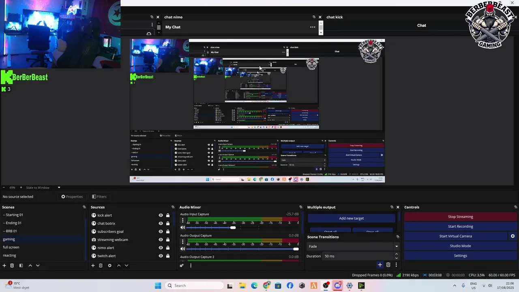Pop out the Audio Mixer dock

click(300, 207)
